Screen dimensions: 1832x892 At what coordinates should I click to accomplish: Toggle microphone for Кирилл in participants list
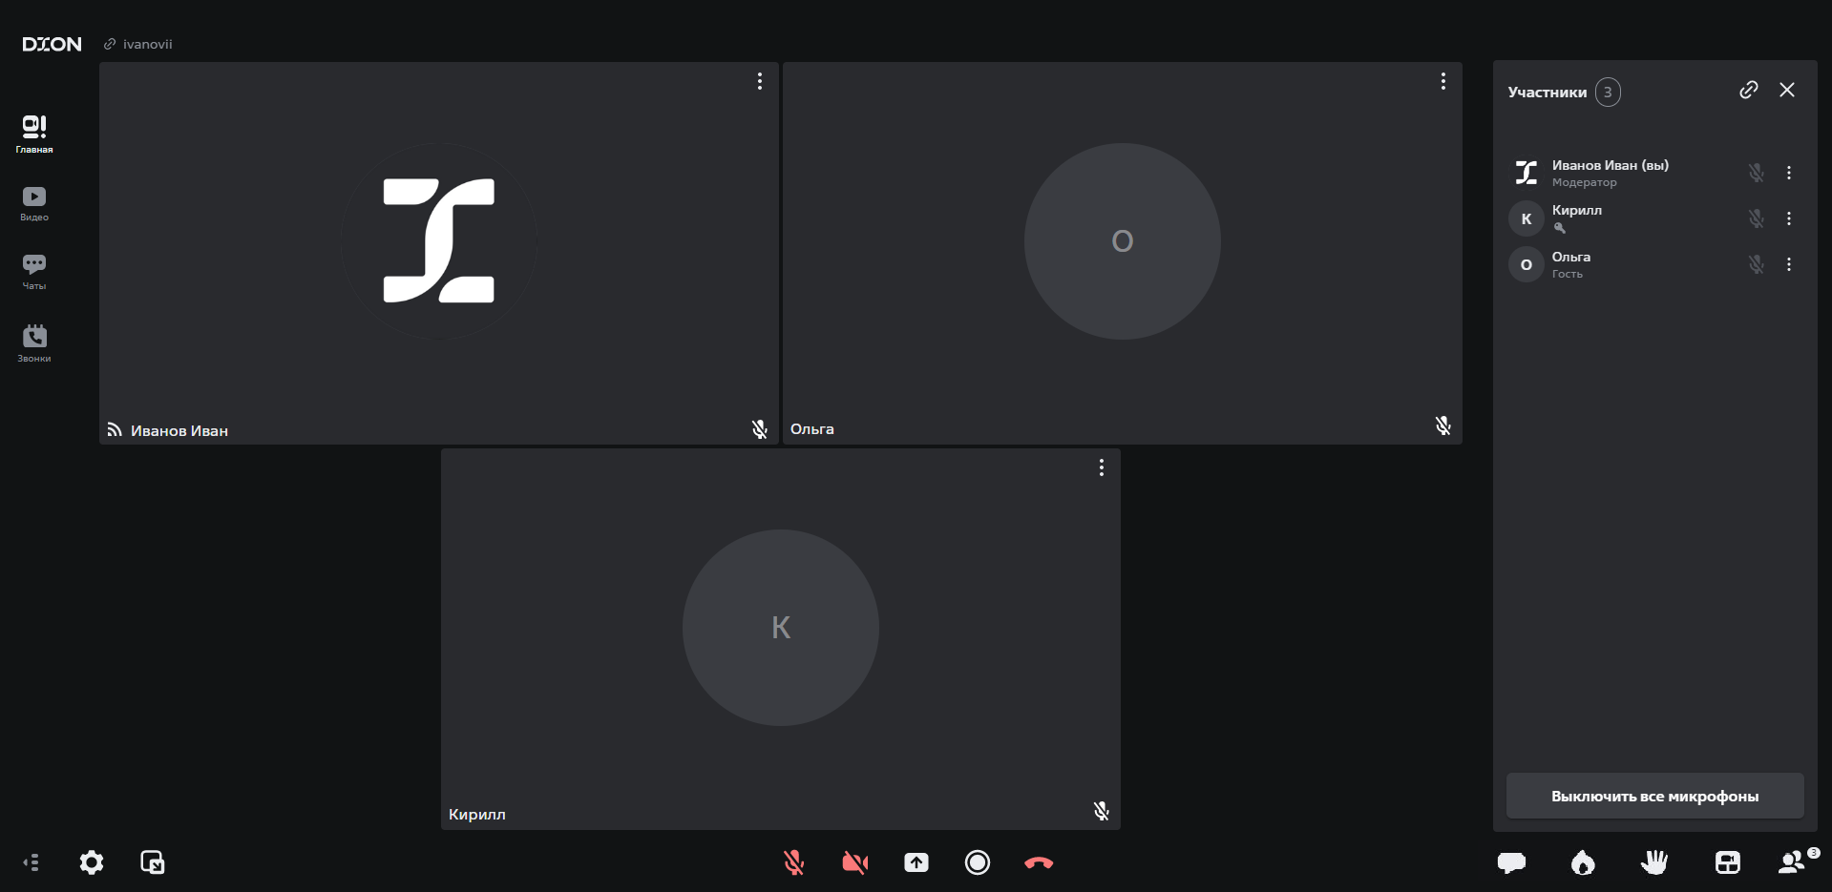(1757, 218)
